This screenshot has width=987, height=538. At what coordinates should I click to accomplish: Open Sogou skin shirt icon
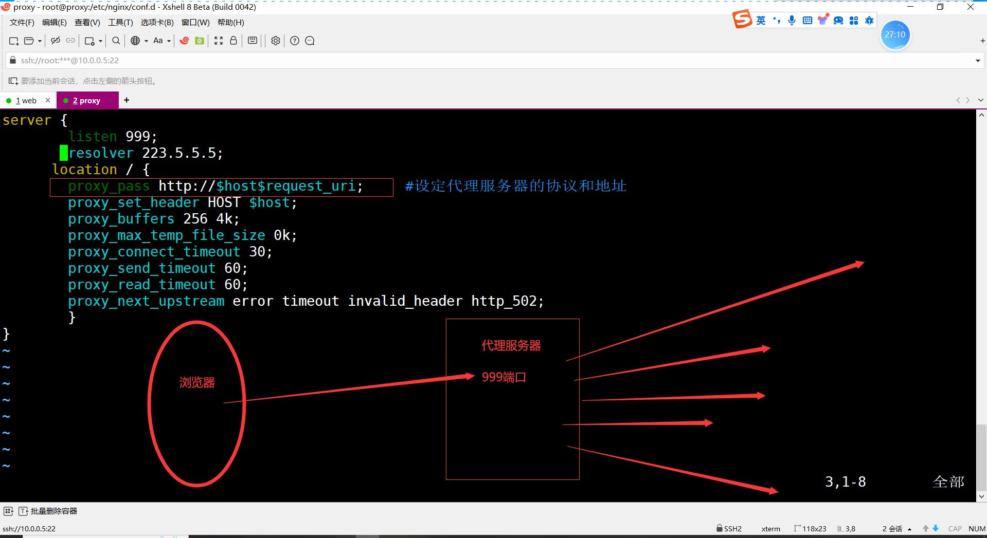(x=823, y=20)
